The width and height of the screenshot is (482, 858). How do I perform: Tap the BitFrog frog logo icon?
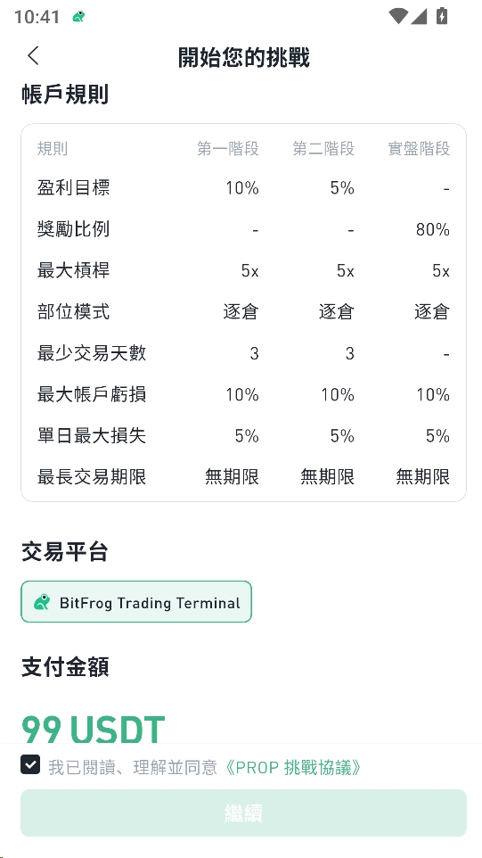[42, 602]
